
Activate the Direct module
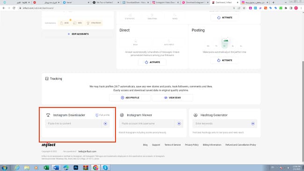pos(152,62)
